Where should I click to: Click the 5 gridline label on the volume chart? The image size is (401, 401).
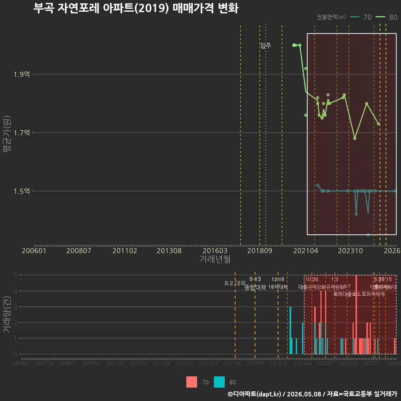click(15, 275)
